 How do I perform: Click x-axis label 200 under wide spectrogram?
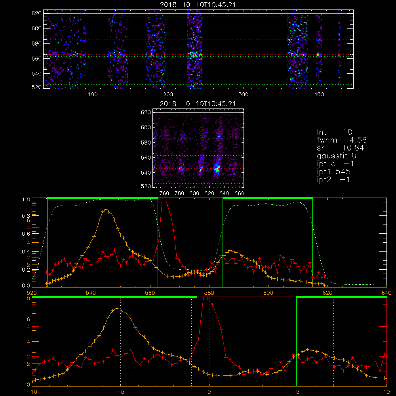tap(168, 95)
